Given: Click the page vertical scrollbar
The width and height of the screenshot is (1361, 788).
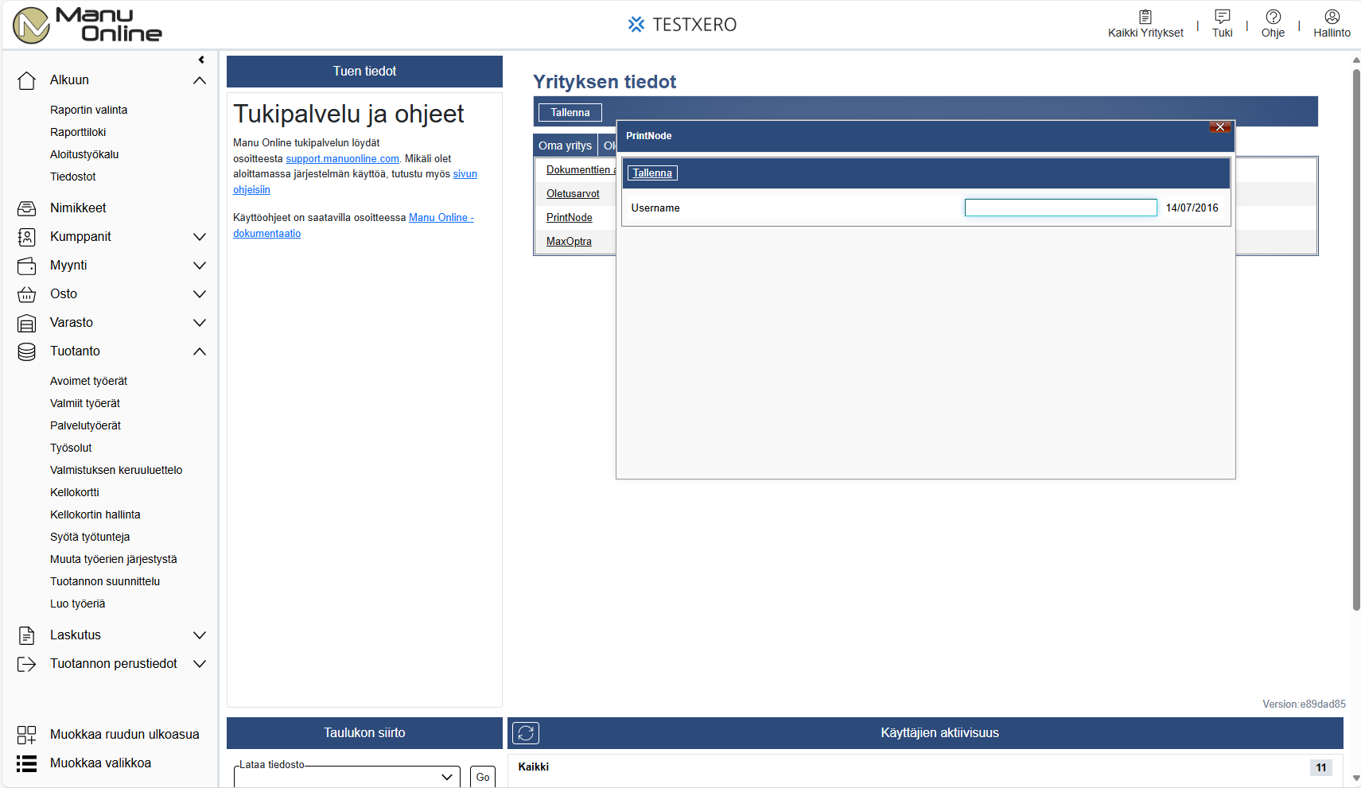Looking at the screenshot, I should point(1356,340).
